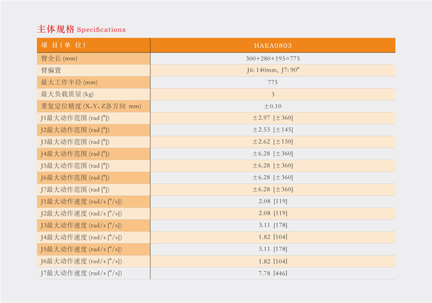
Task: Click the 'J6最大动作范围' label
Action: [x=75, y=177]
